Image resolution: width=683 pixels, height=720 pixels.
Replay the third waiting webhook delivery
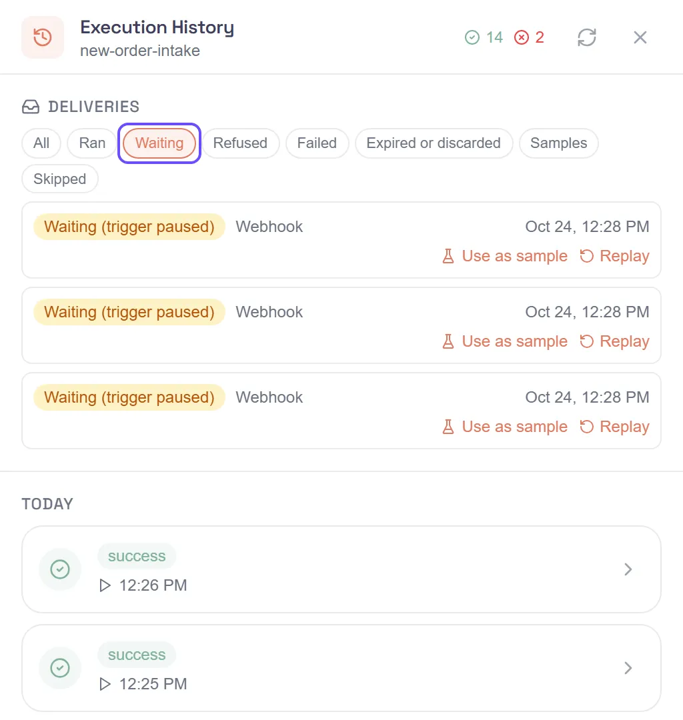tap(614, 427)
